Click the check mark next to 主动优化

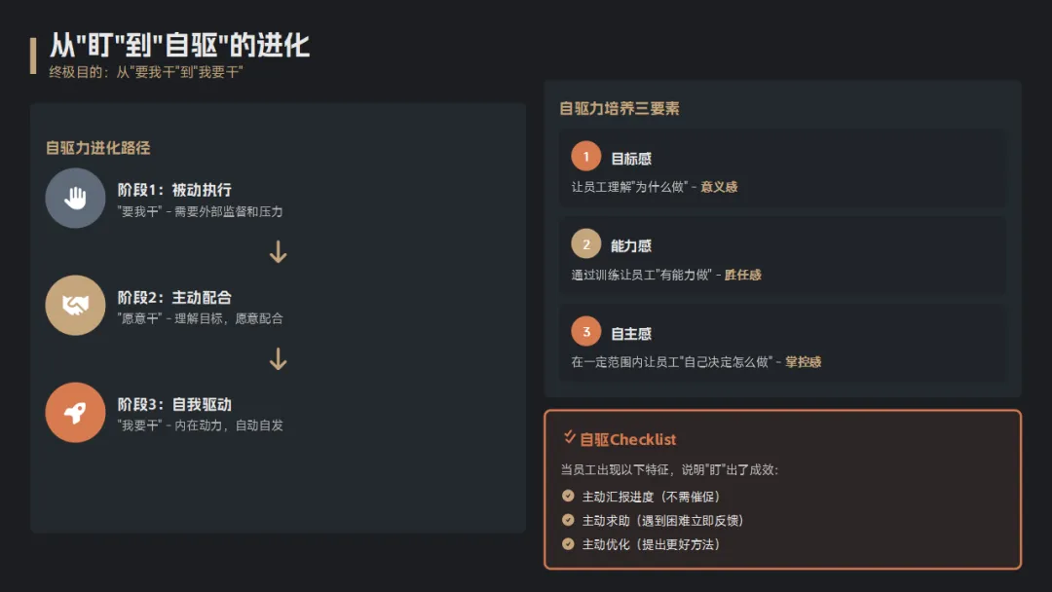click(568, 543)
